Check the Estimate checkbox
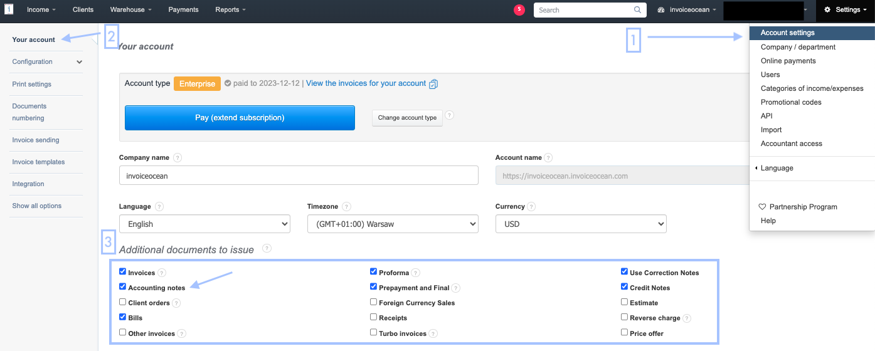The width and height of the screenshot is (875, 351). (x=624, y=302)
